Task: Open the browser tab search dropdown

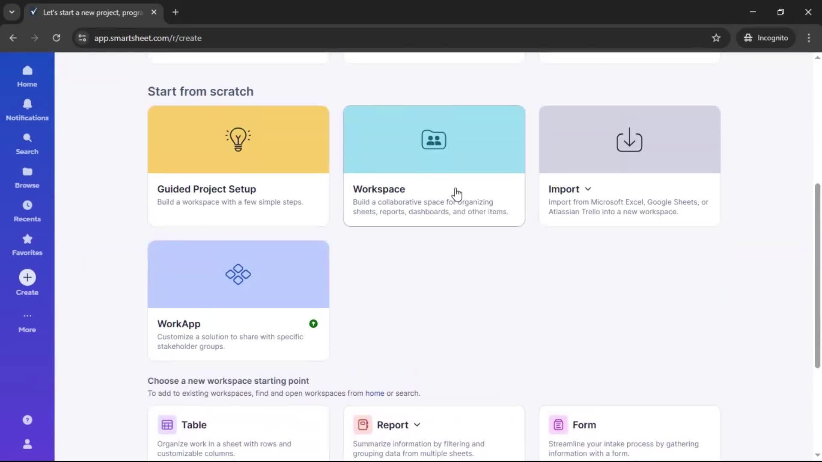Action: click(x=12, y=12)
